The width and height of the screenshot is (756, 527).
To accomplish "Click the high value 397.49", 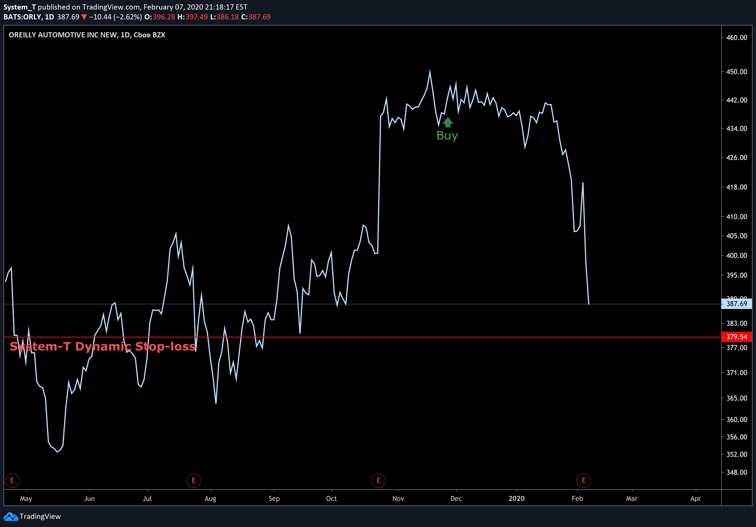I will coord(197,17).
